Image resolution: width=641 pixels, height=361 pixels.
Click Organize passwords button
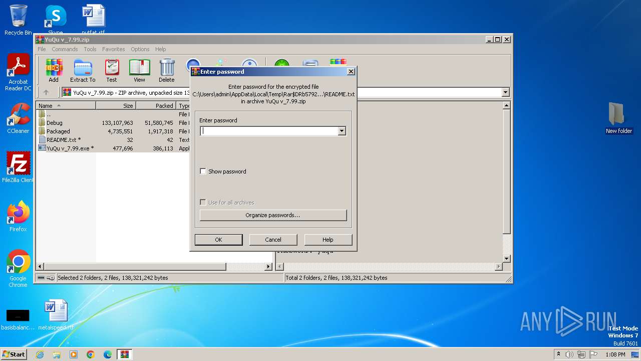tap(273, 215)
